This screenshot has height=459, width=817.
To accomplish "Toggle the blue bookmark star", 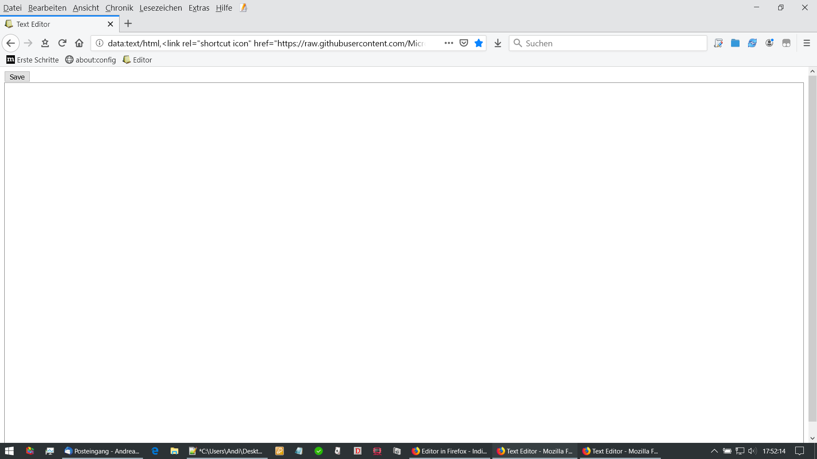I will 479,43.
